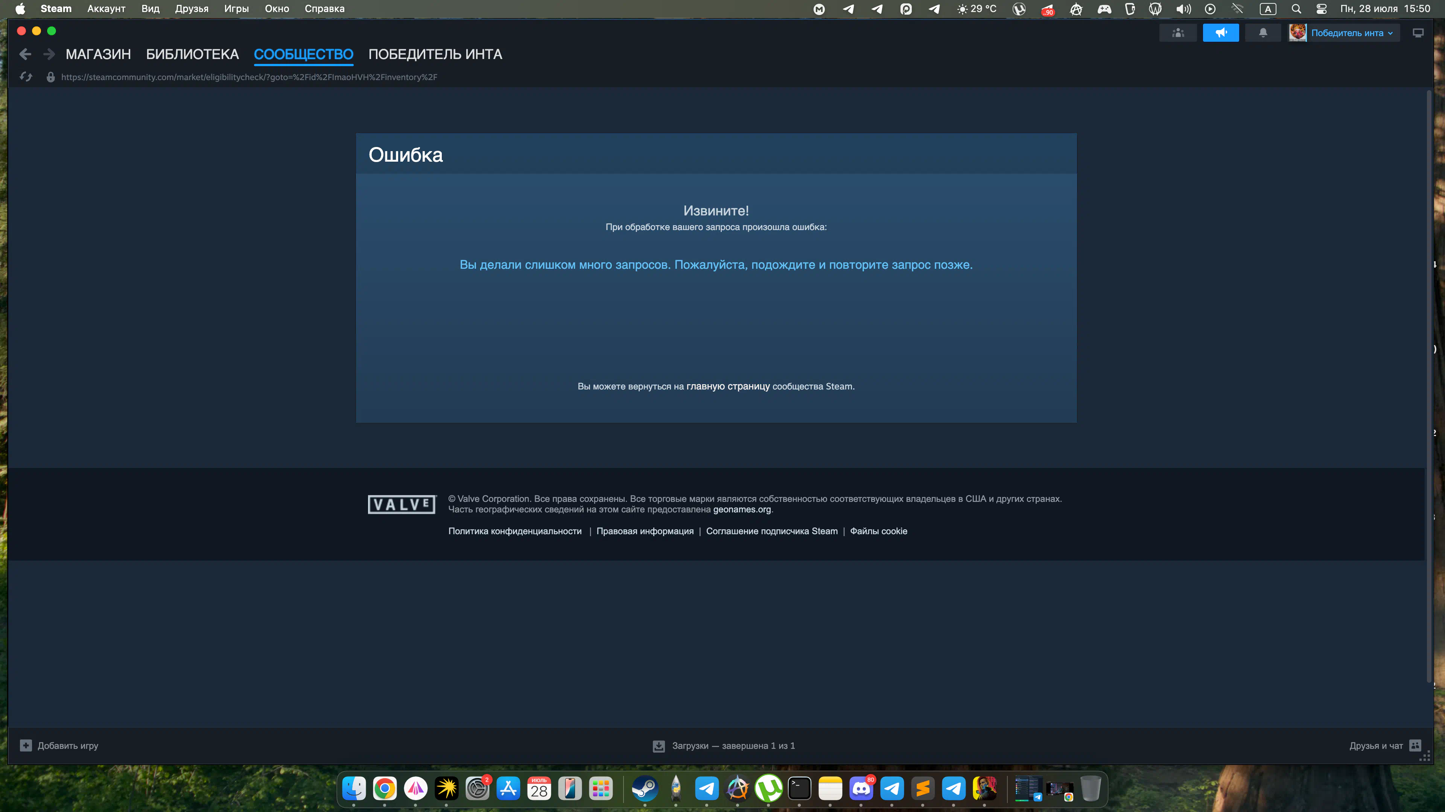Open the Друзья menu
The width and height of the screenshot is (1445, 812).
pyautogui.click(x=191, y=8)
